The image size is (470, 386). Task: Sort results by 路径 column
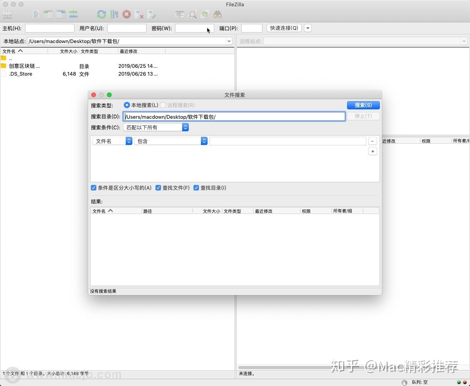(167, 211)
